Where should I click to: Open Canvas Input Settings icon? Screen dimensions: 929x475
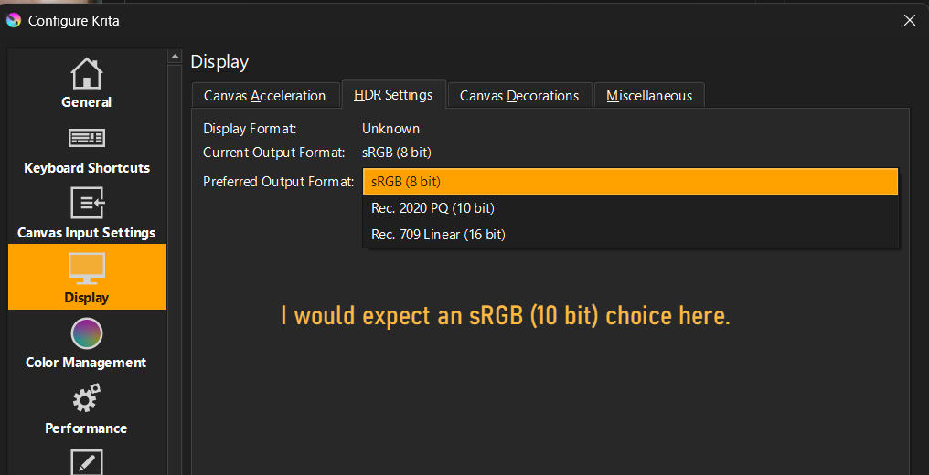point(87,203)
